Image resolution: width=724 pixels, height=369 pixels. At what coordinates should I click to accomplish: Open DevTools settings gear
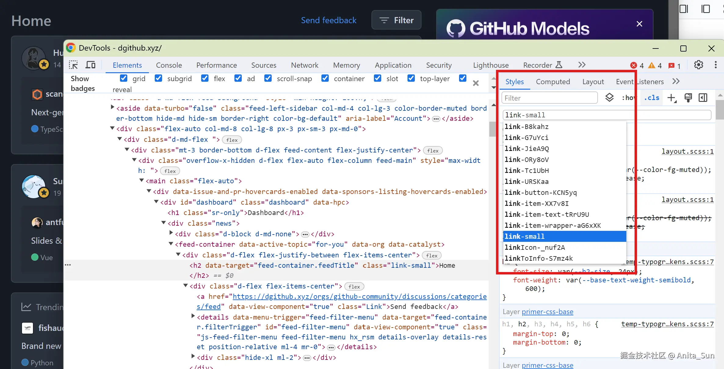coord(698,65)
